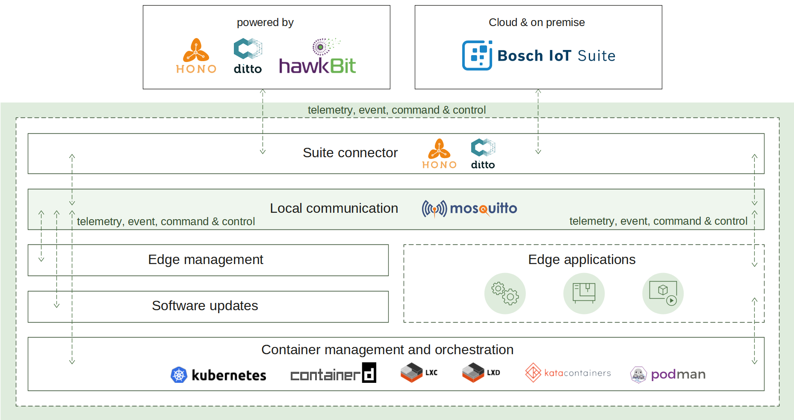Click the LXC logo
The height and width of the screenshot is (420, 794).
419,372
